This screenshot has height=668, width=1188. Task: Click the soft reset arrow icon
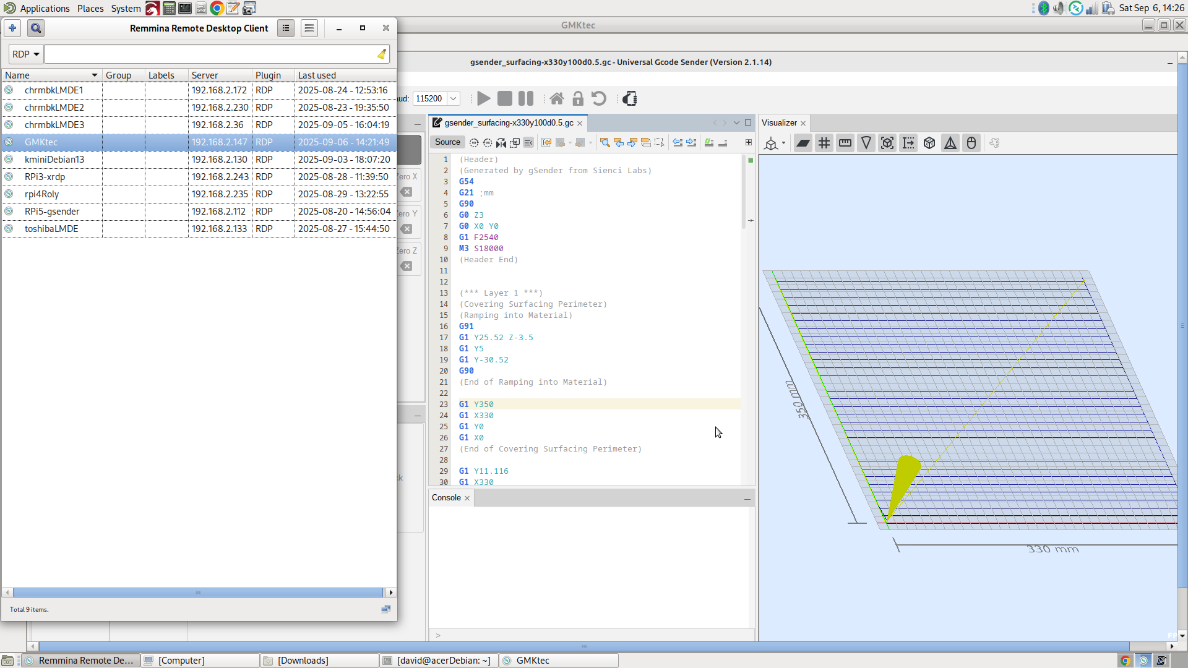[598, 99]
